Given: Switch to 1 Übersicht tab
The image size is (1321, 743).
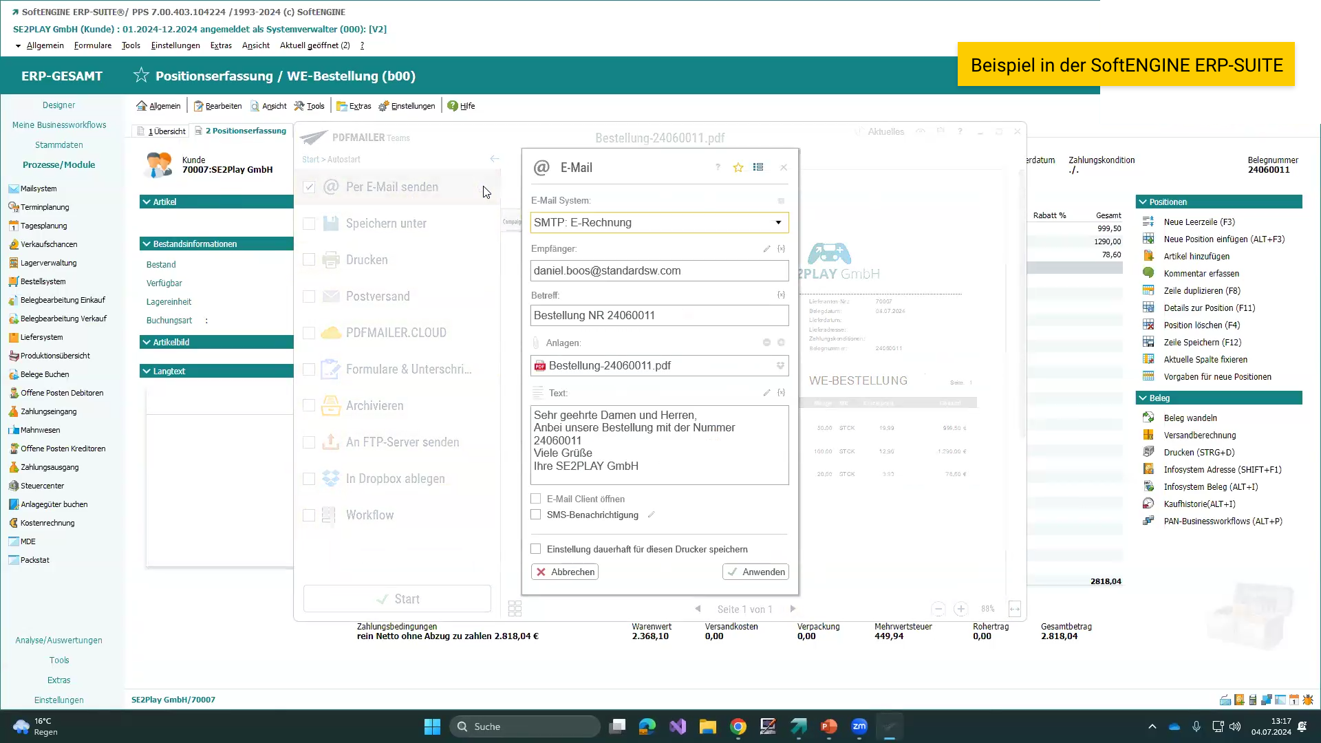Looking at the screenshot, I should pos(162,131).
